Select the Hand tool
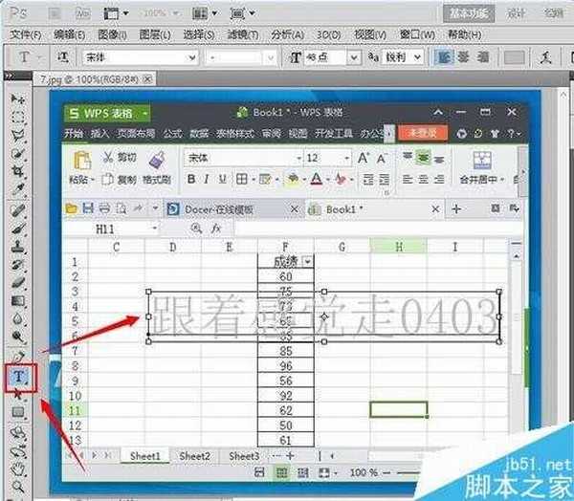 [x=18, y=469]
